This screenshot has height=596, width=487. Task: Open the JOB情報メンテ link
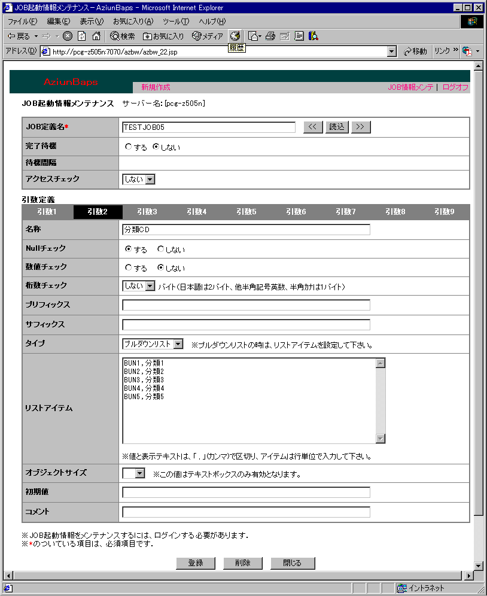click(410, 87)
